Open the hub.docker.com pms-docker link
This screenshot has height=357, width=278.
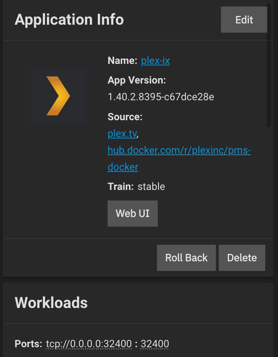coord(179,150)
